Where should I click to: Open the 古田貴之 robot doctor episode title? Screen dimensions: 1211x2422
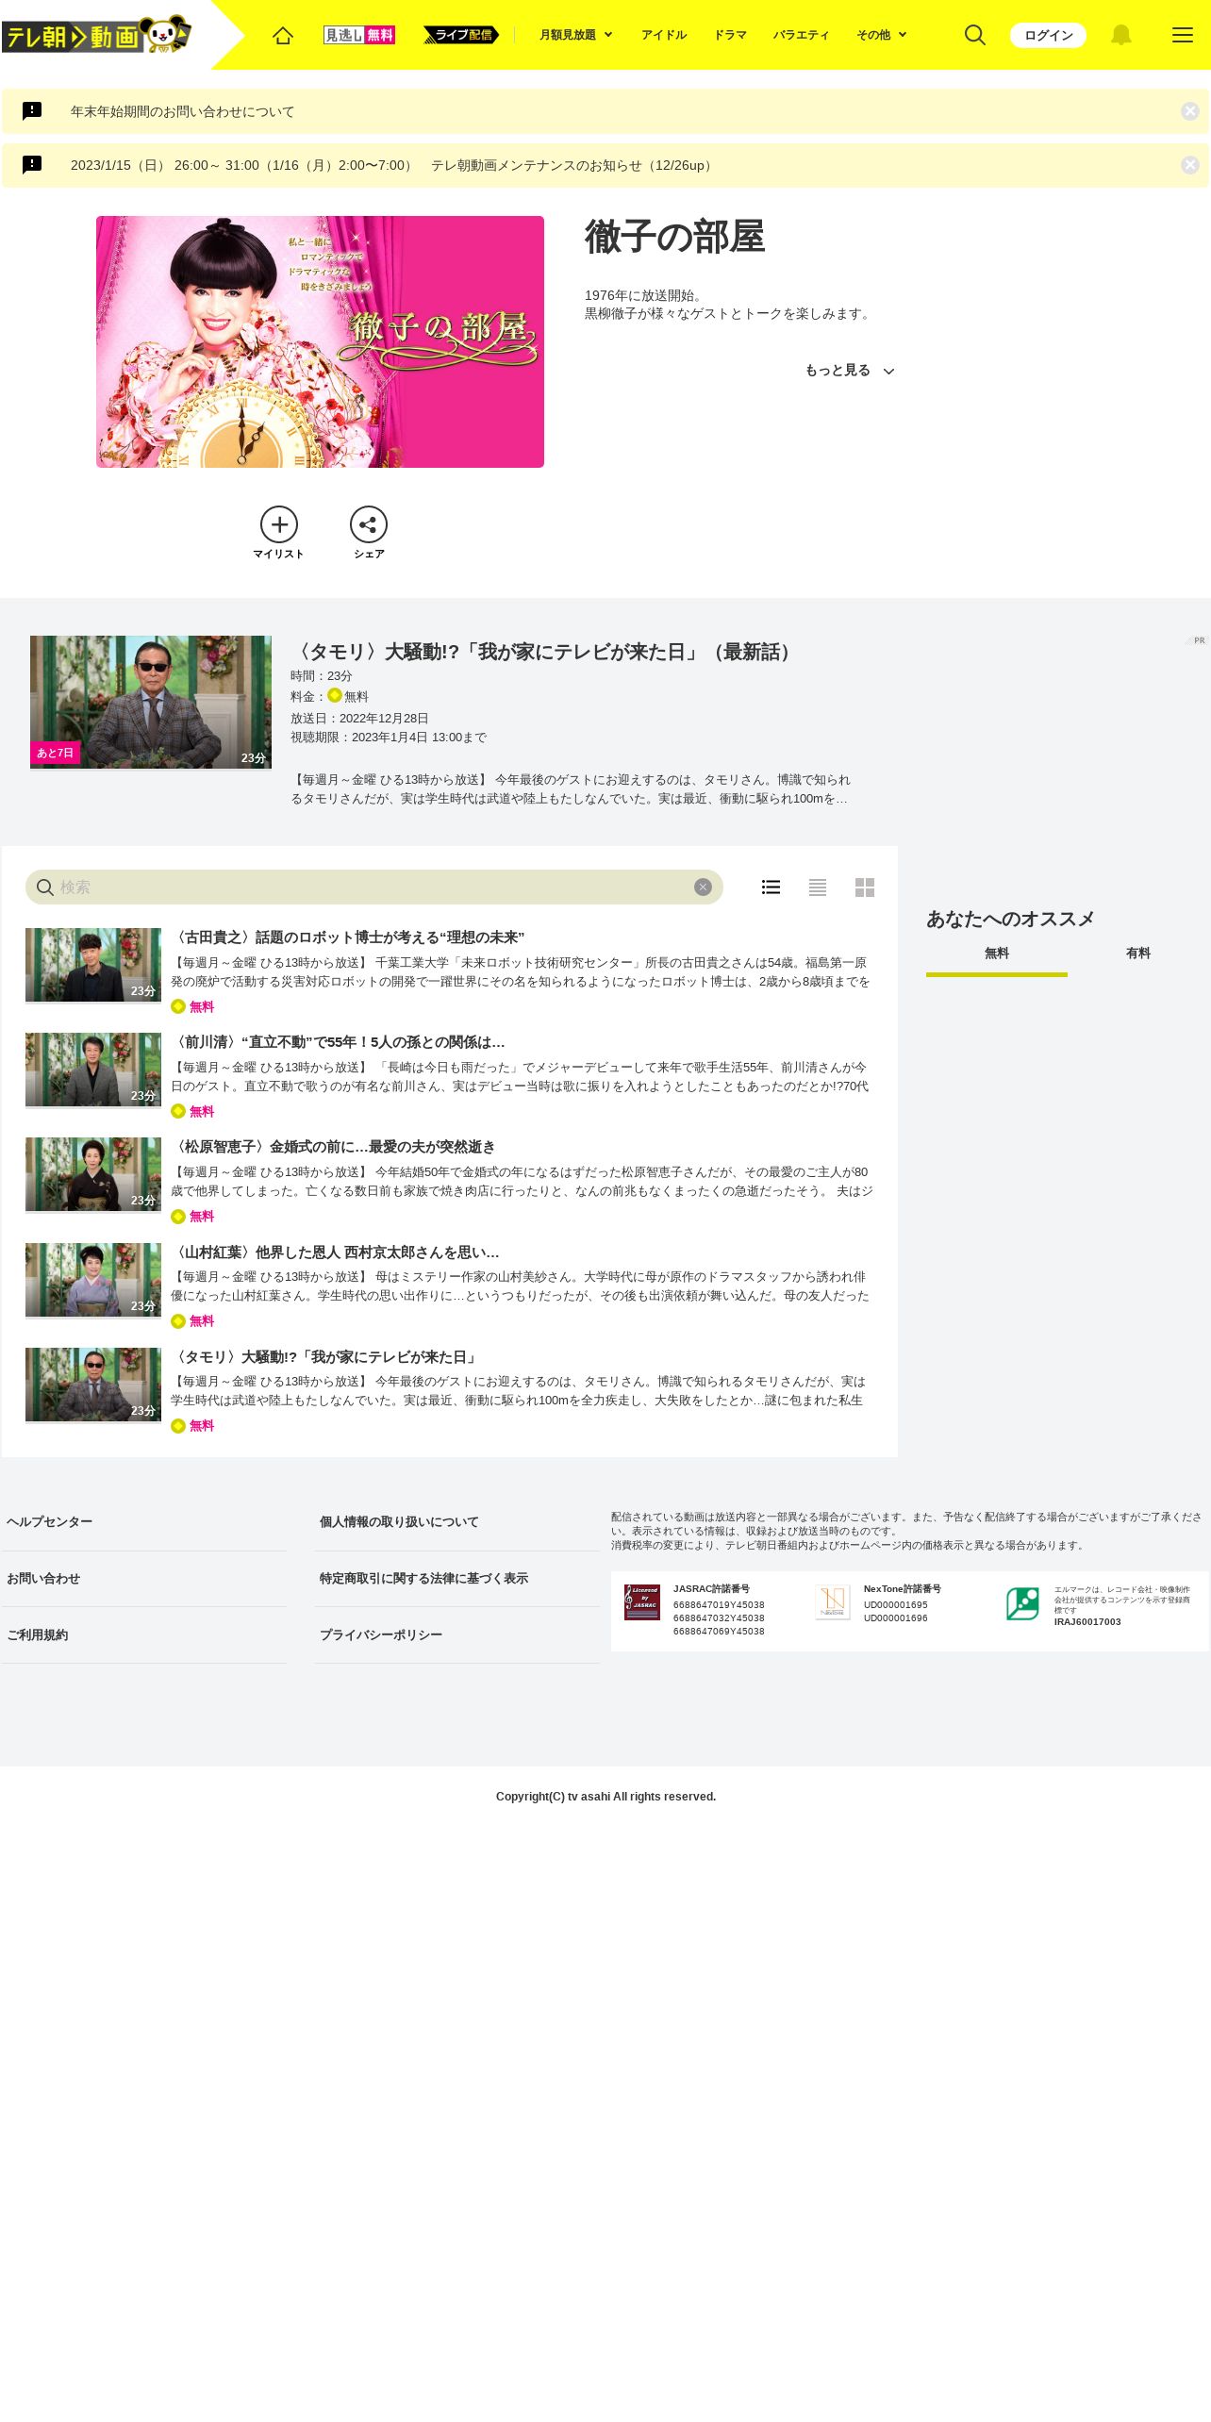coord(347,937)
